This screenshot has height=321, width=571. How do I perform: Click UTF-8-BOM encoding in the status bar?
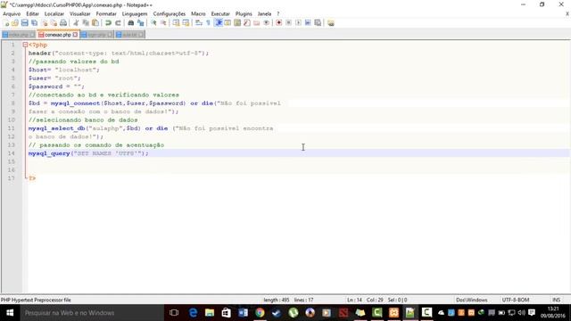point(516,300)
